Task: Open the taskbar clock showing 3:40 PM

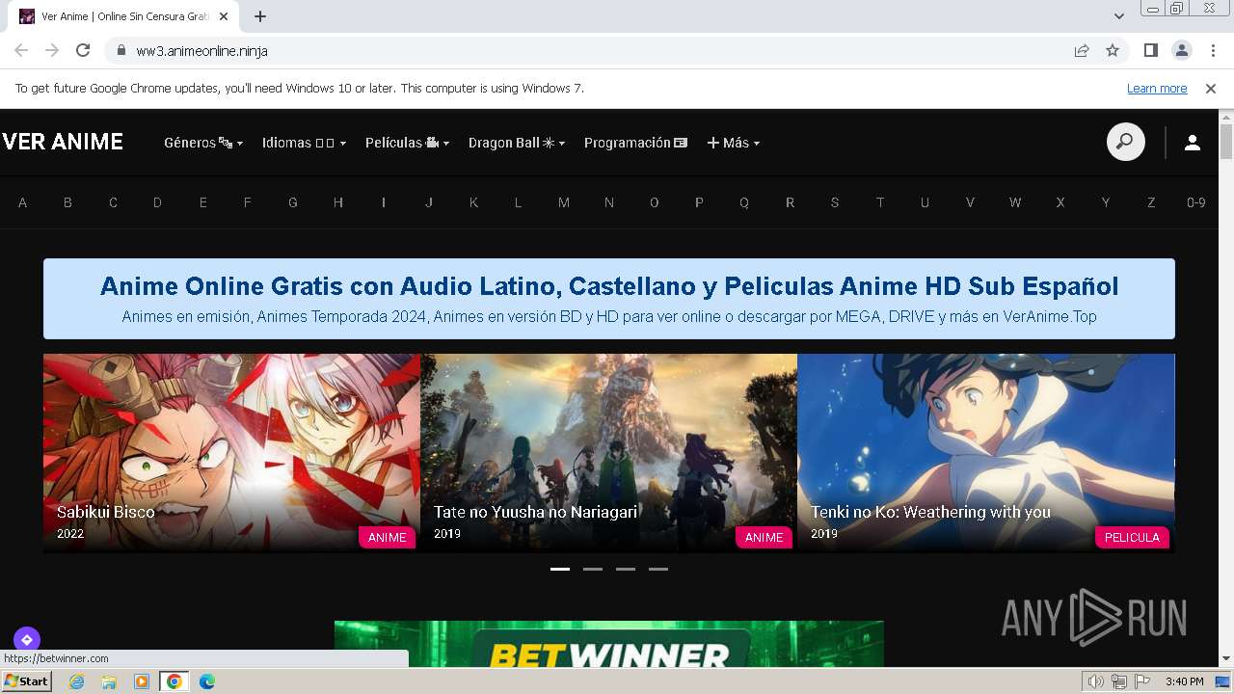Action: [x=1184, y=681]
